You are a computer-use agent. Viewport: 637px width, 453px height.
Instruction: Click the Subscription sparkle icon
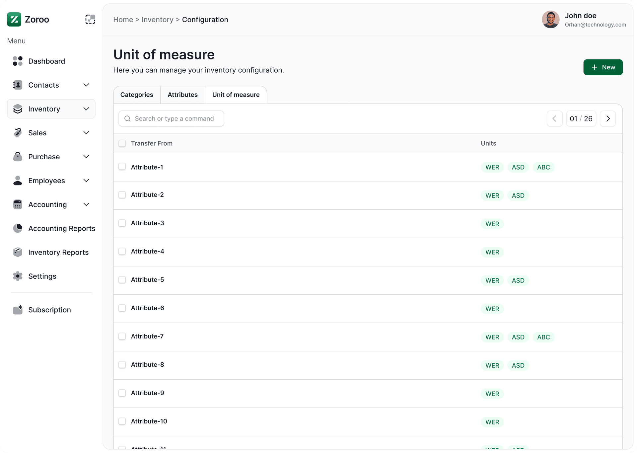[18, 310]
